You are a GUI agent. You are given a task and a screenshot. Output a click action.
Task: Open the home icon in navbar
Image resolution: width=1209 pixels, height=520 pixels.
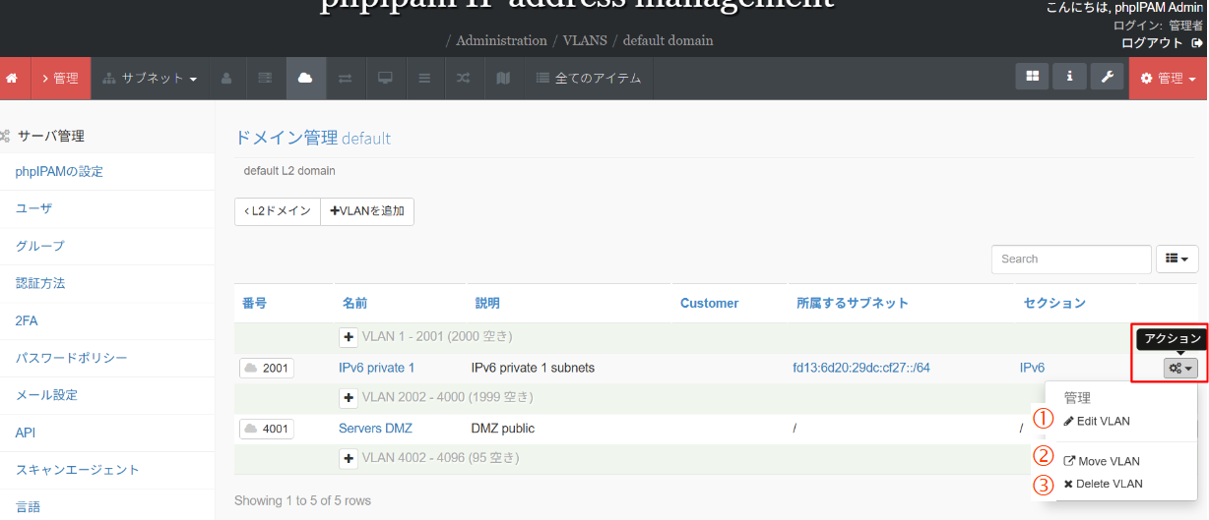tap(12, 79)
